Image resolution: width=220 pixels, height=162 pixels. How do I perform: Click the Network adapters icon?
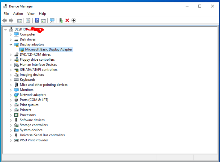[x=16, y=95]
